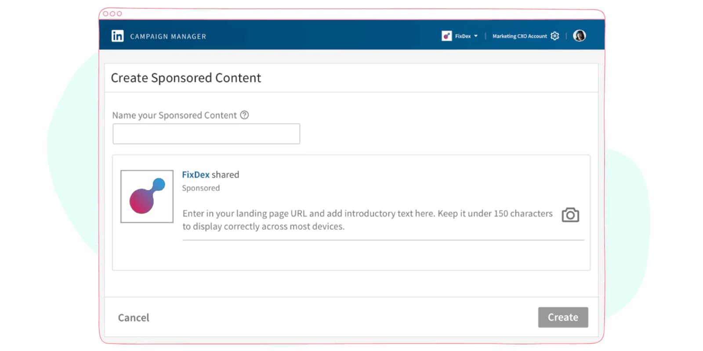
Task: Click the Marketing CXO Account link
Action: point(519,36)
